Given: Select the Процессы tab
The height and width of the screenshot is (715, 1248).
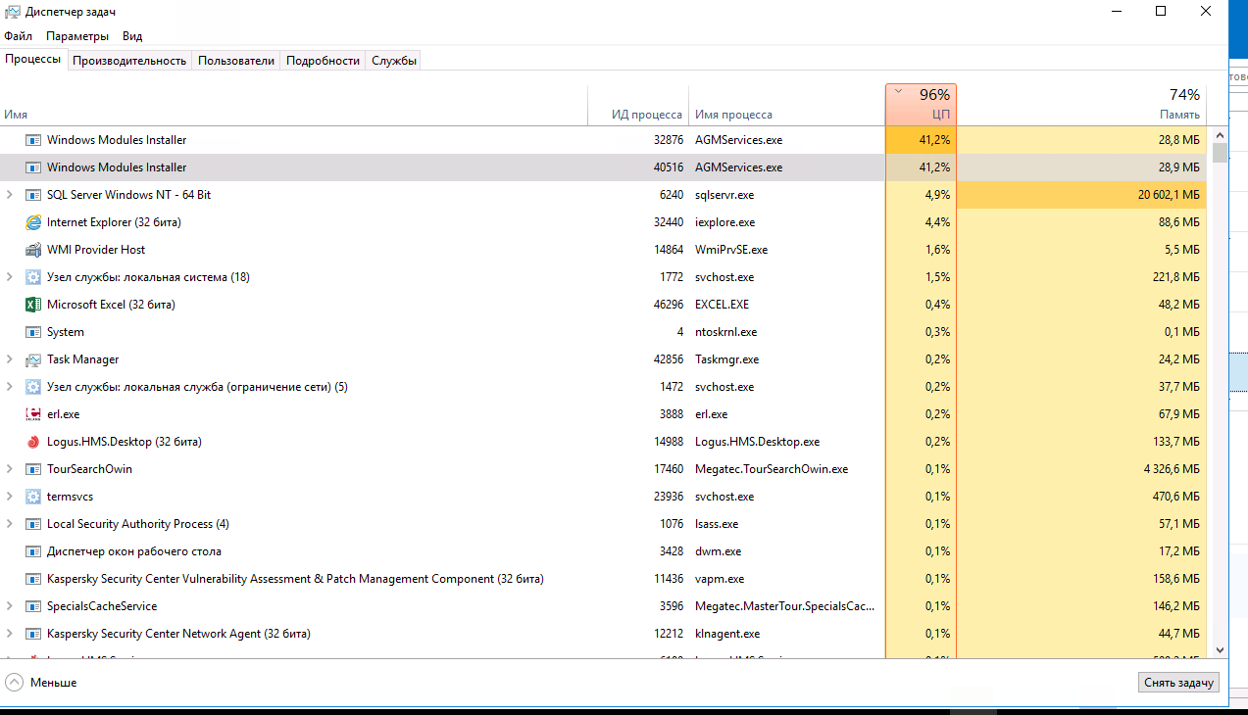Looking at the screenshot, I should coord(33,60).
